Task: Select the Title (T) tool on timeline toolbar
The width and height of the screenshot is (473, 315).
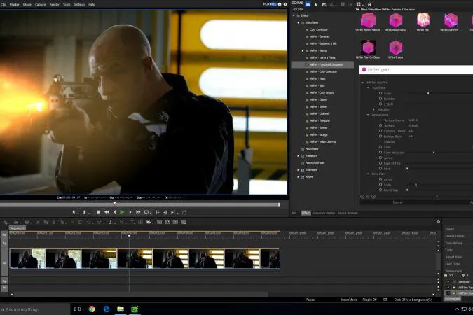Action: coord(132,222)
